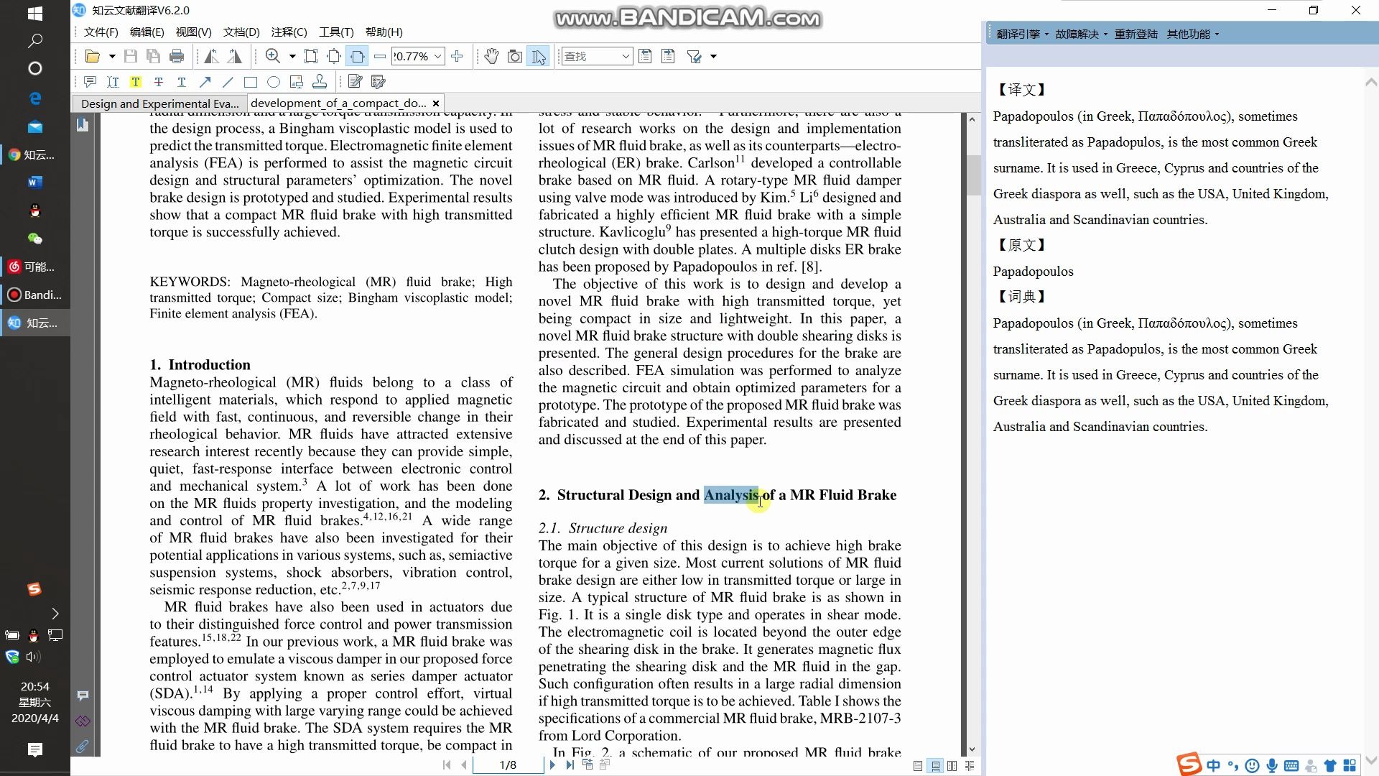Select the zoom-in magnifier tool
This screenshot has width=1379, height=776.
[273, 56]
